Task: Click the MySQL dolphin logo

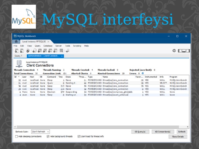Action: click(24, 17)
